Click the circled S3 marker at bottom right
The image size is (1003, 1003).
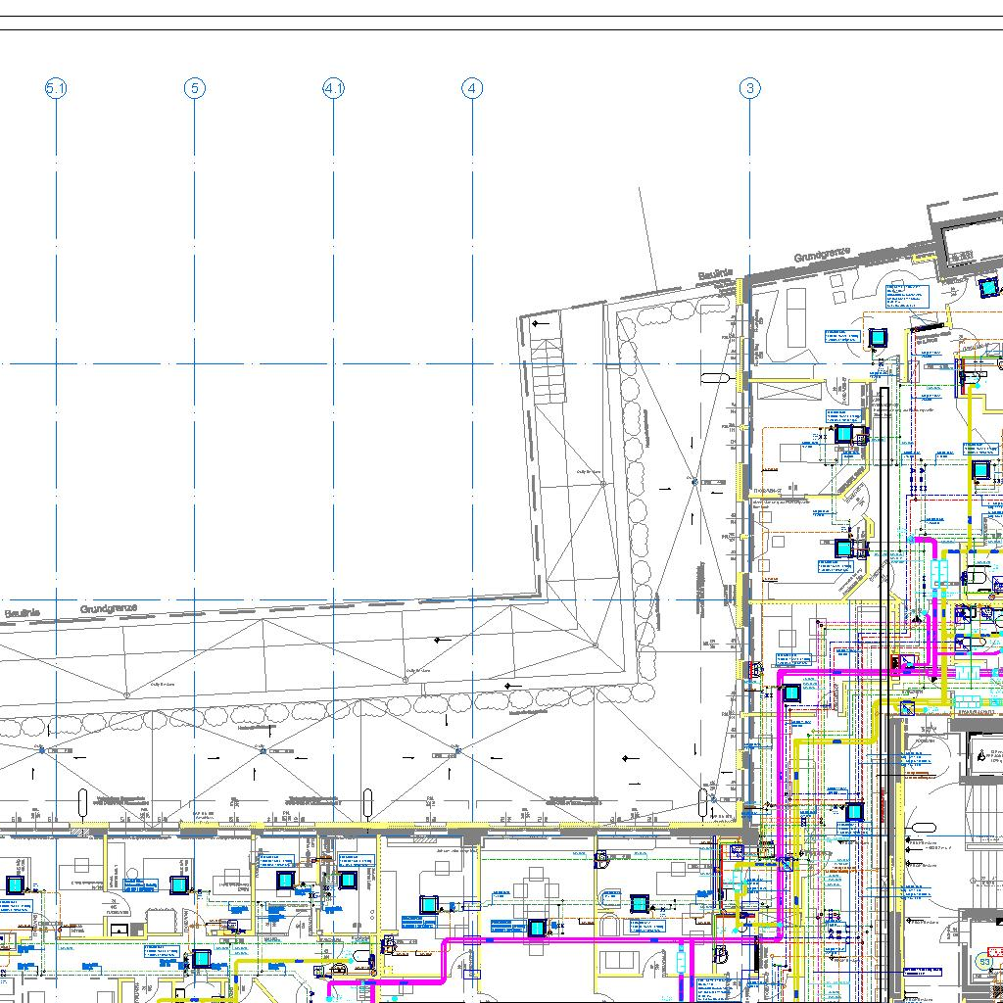coord(984,962)
